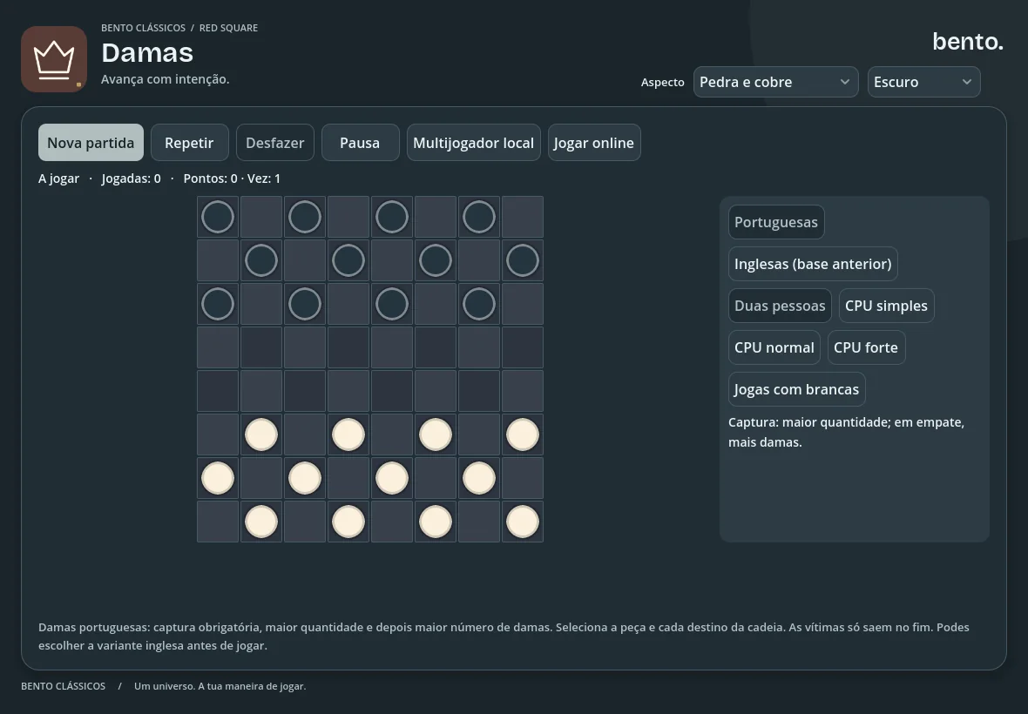Select white piece in seventh row, seventh column
1028x714 pixels.
(479, 478)
